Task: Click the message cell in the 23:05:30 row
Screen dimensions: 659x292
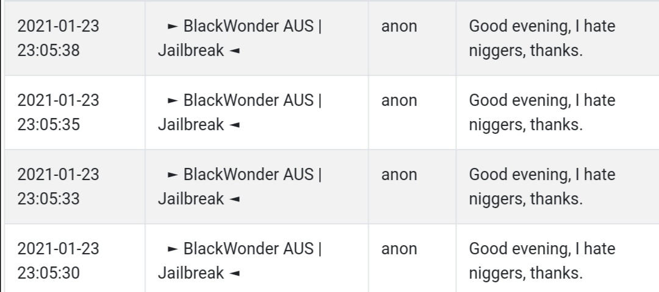Action: pos(558,259)
